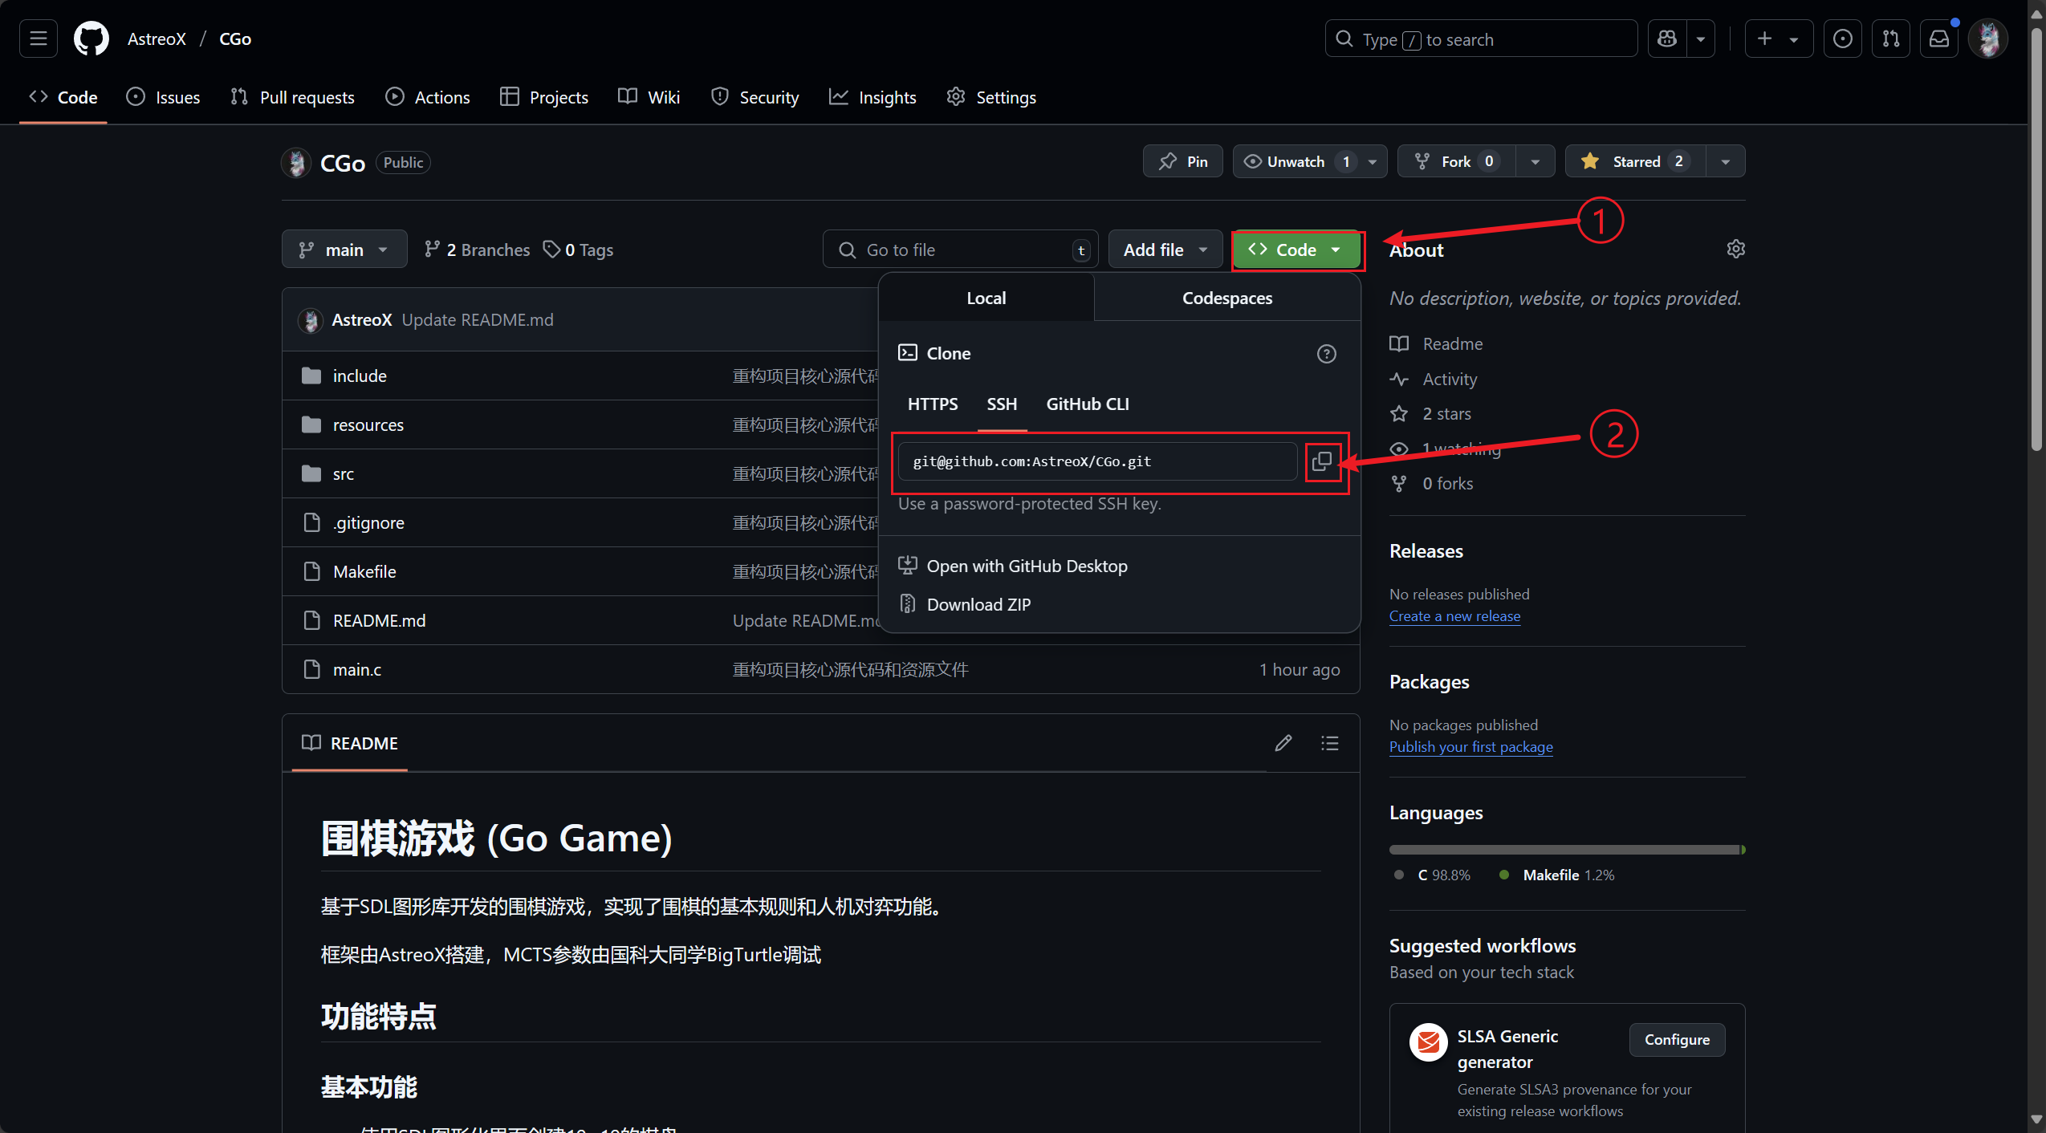Open the main branch dropdown
2046x1133 pixels.
pos(344,250)
